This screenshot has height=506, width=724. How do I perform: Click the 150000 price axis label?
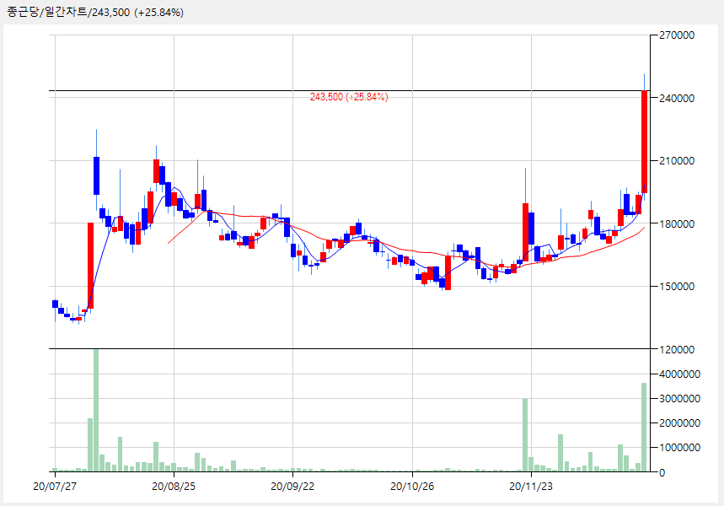[677, 287]
